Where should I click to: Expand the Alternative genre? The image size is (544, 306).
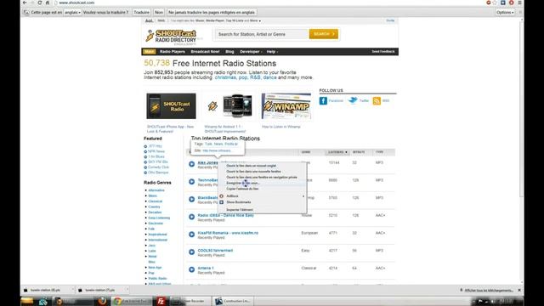click(x=156, y=190)
